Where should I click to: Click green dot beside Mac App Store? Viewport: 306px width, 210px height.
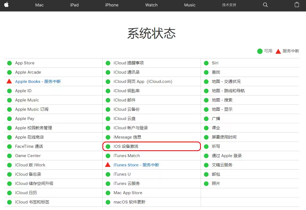point(108,193)
